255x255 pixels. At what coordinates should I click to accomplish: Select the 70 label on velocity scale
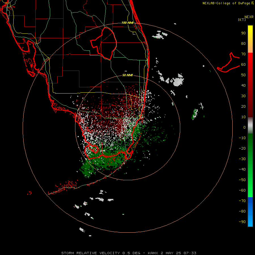coord(243,54)
